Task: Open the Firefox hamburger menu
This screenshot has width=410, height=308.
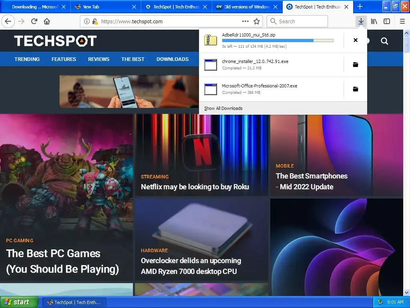Action: click(402, 22)
